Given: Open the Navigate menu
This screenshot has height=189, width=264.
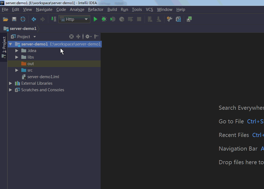Looking at the screenshot, I should pyautogui.click(x=44, y=10).
